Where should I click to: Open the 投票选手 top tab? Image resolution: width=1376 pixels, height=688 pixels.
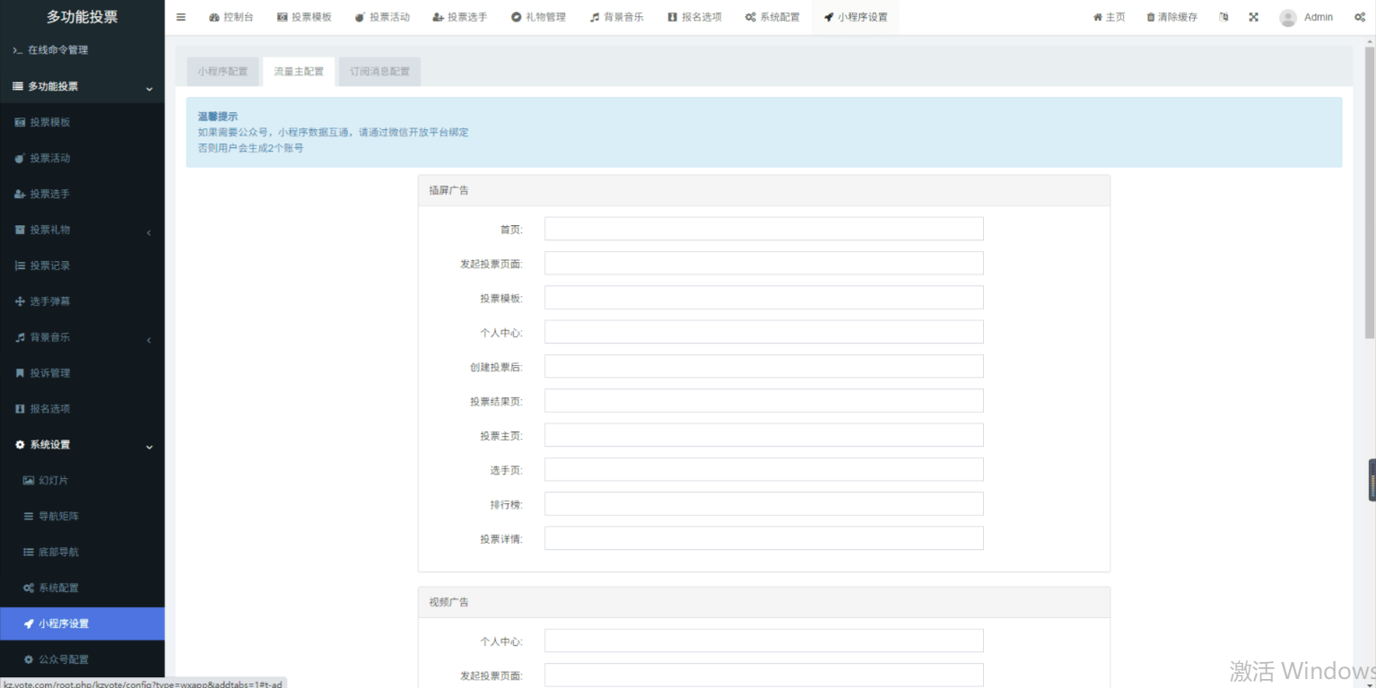pos(460,17)
